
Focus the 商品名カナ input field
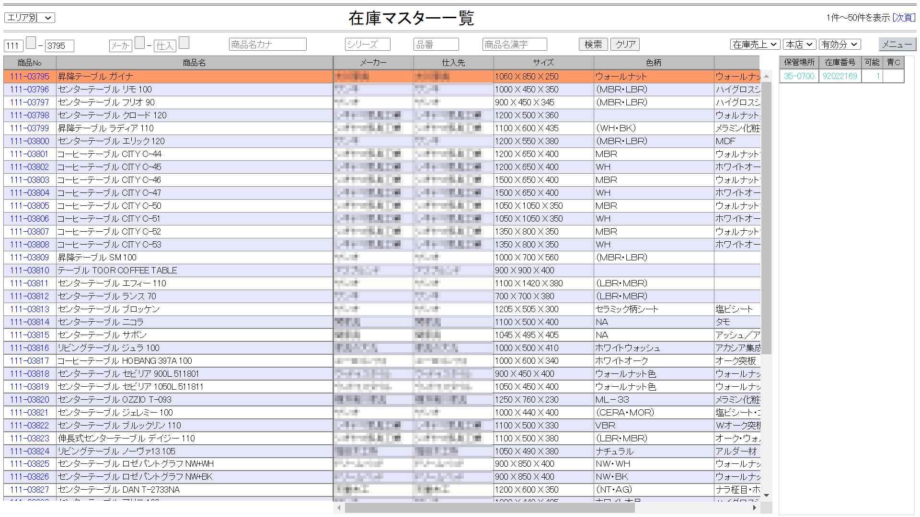pyautogui.click(x=267, y=44)
